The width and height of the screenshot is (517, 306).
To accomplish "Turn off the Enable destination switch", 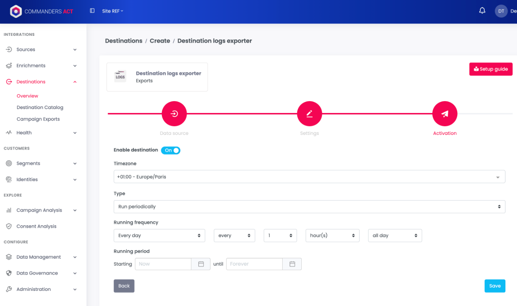I will (171, 150).
